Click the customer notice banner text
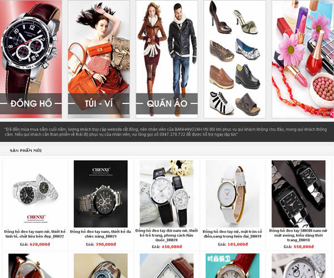The image size is (334, 278). [x=166, y=132]
